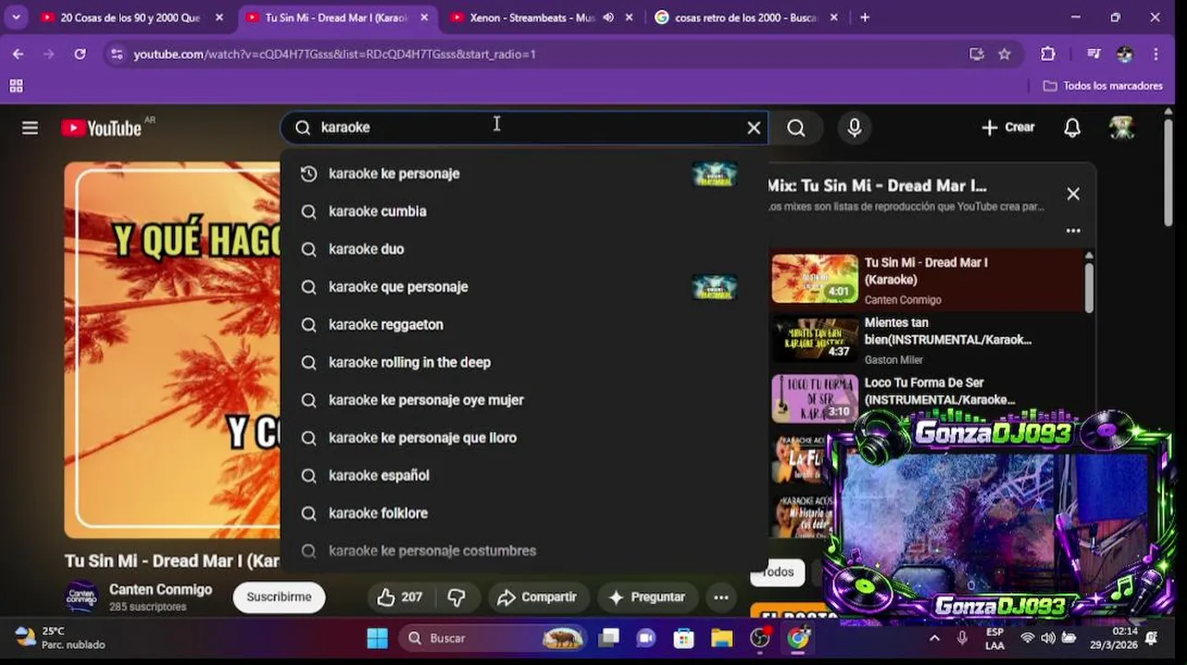Image resolution: width=1187 pixels, height=665 pixels.
Task: Share the video via Compartir
Action: coord(537,598)
